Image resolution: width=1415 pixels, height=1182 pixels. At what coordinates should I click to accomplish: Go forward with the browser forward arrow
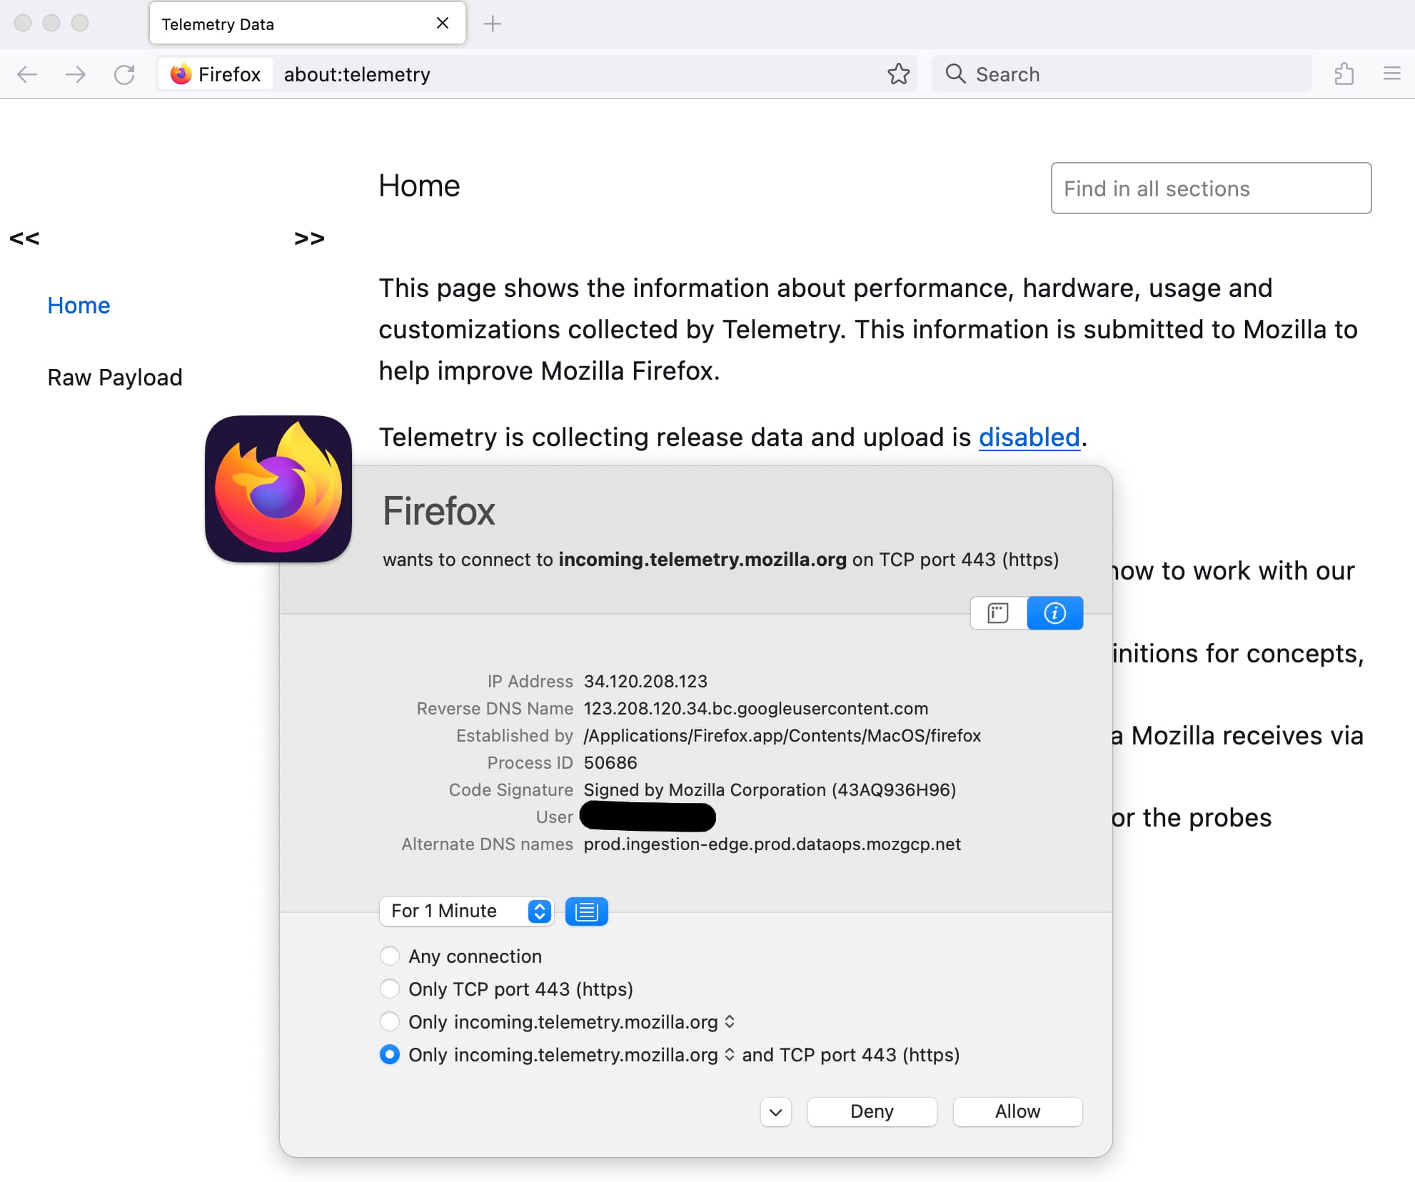pos(76,74)
